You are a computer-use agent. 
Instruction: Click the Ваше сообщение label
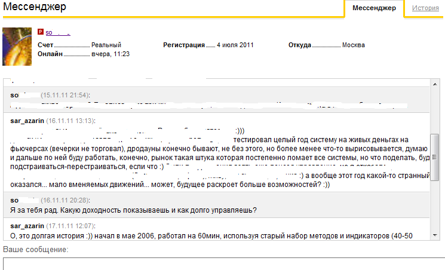[x=36, y=250]
